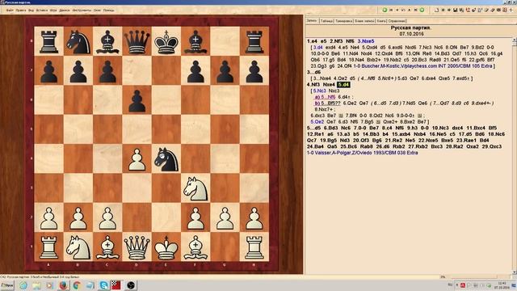
Task: Open the Файл menu
Action: click(x=10, y=11)
